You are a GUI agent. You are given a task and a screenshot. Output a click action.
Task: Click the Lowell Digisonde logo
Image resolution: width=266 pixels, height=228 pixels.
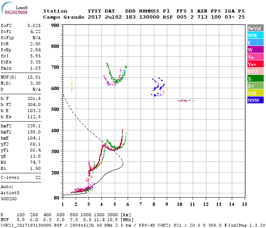coord(14,8)
